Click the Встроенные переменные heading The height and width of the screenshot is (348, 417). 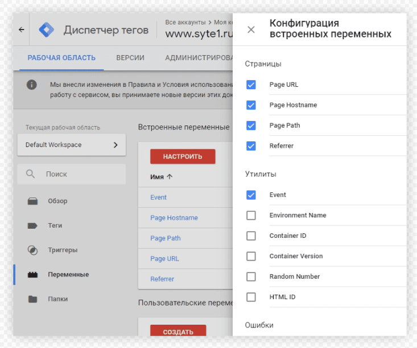click(x=184, y=127)
